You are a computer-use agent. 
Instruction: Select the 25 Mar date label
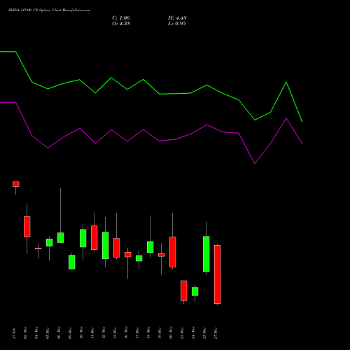click(x=204, y=333)
